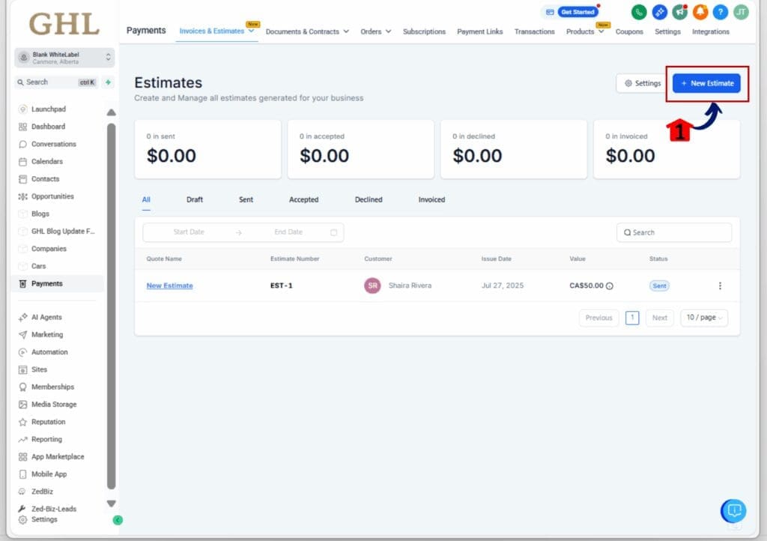The height and width of the screenshot is (541, 767).
Task: Click the info icon beside CA$50.00
Action: click(x=610, y=286)
